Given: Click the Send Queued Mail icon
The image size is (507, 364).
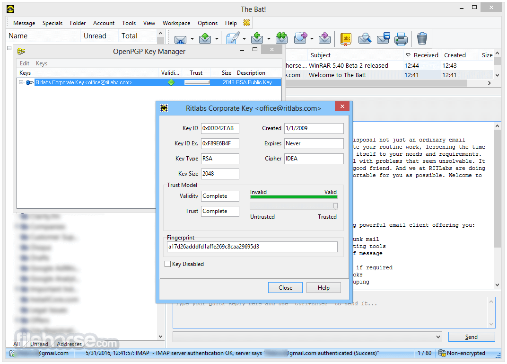Looking at the screenshot, I should (x=205, y=38).
